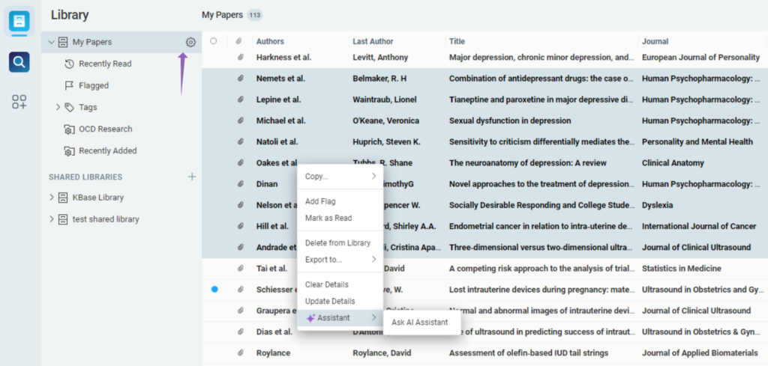Viewport: 768px width, 366px height.
Task: Open OCD Research smart collection
Action: tap(105, 129)
